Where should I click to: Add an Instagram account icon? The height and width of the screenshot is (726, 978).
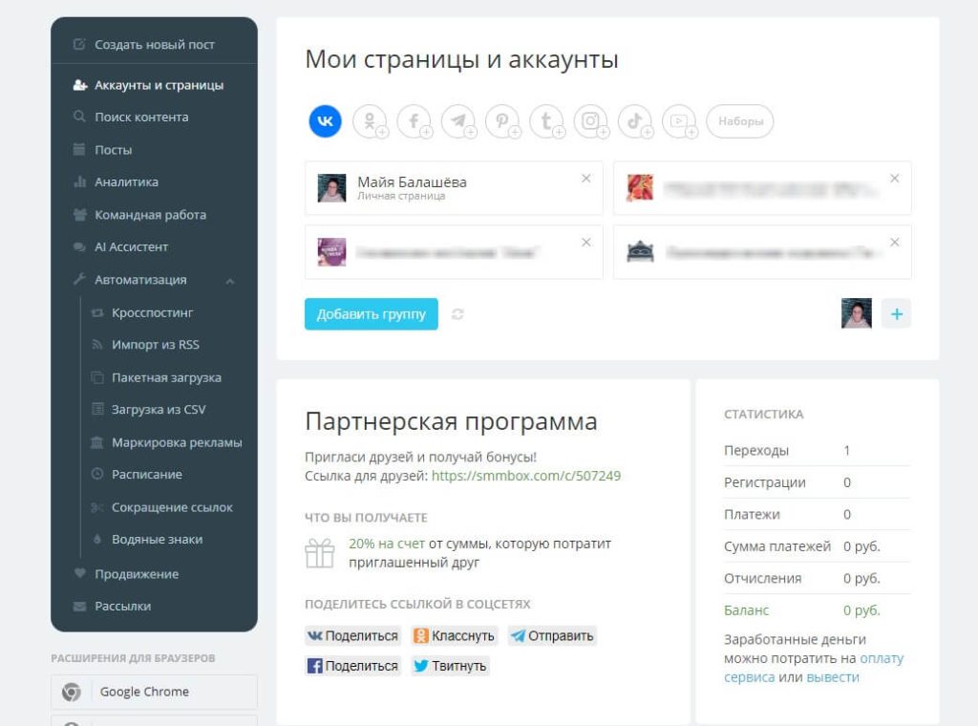[x=590, y=121]
